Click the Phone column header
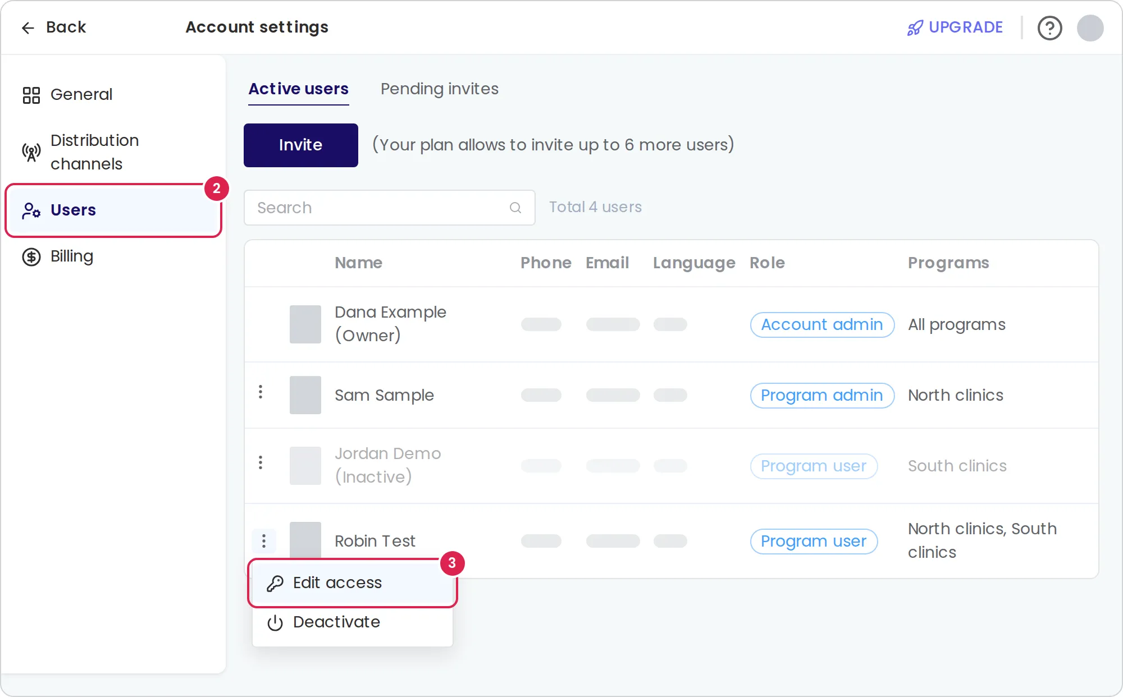 pyautogui.click(x=546, y=263)
